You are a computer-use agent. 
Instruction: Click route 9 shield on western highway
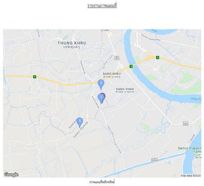[35, 77]
